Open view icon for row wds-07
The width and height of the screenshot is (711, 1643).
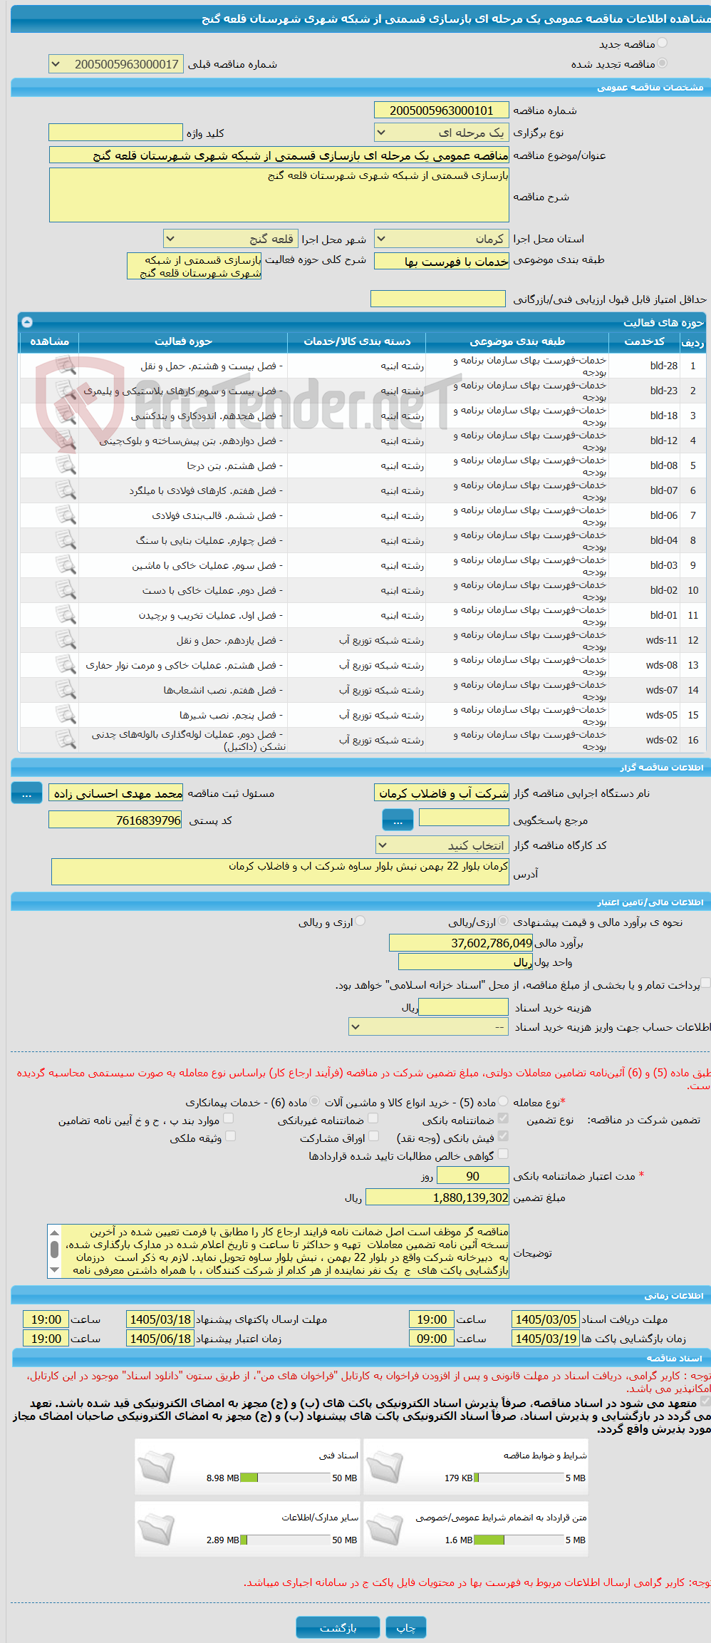pos(66,690)
